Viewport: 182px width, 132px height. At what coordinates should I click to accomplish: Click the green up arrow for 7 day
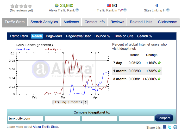[x=159, y=63]
